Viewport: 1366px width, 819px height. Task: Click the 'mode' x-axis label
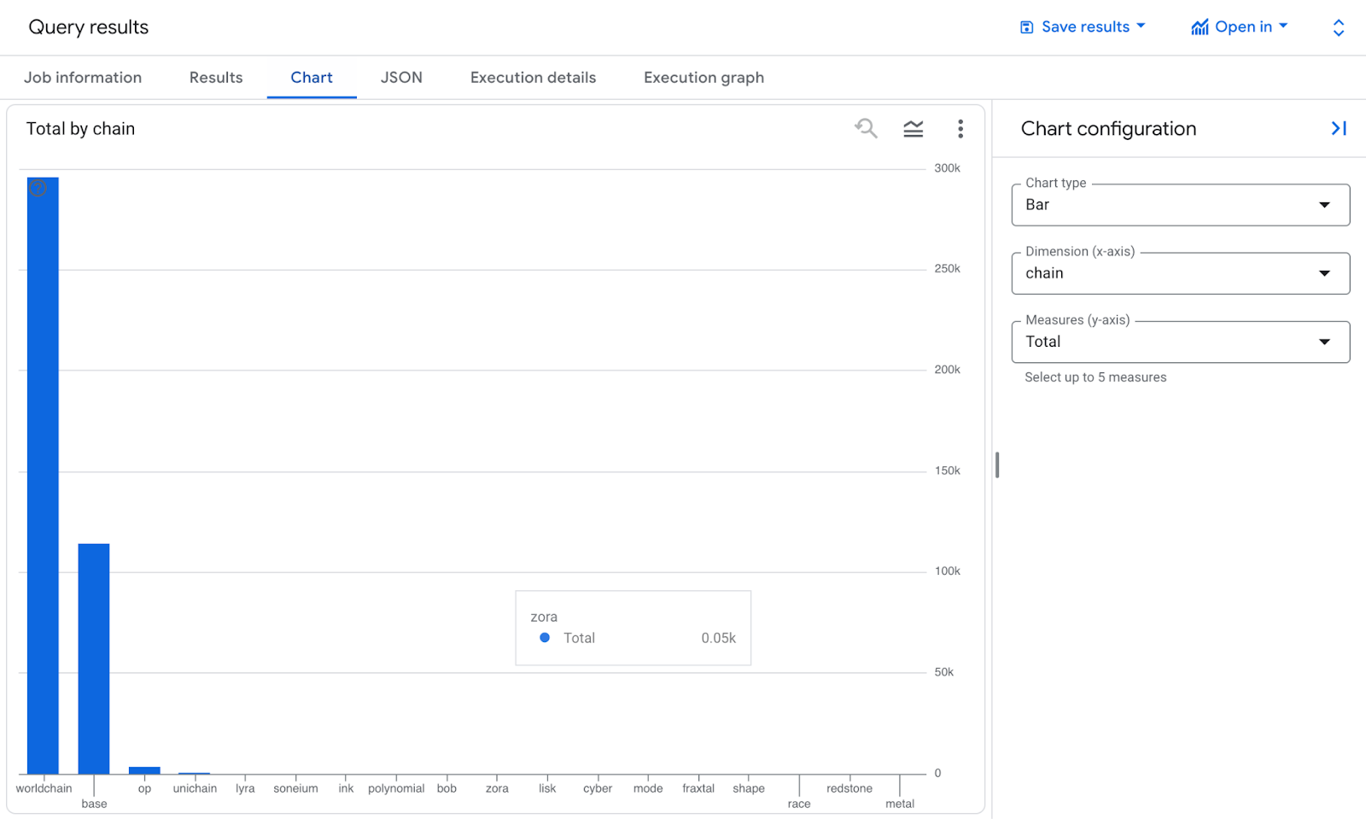tap(648, 788)
